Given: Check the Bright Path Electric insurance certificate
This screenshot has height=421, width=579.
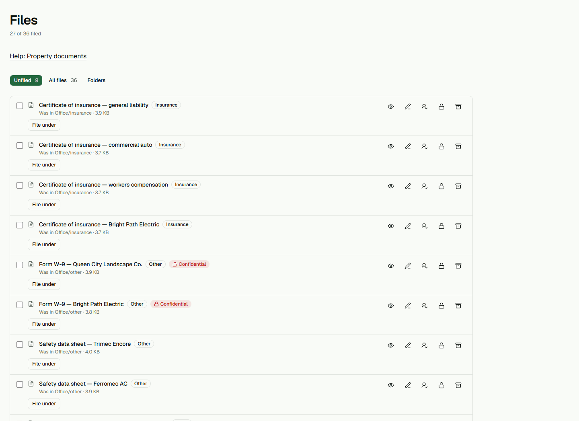Looking at the screenshot, I should coord(20,225).
